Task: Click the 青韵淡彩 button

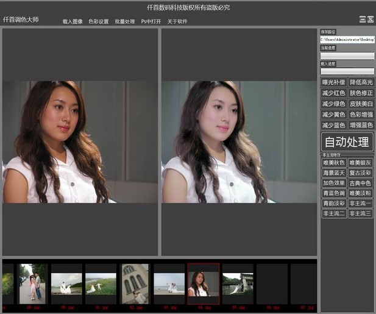Action: [333, 204]
